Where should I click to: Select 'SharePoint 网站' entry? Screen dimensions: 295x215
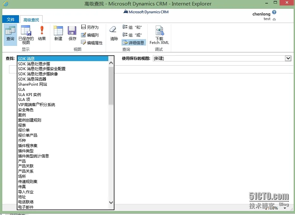coord(63,84)
